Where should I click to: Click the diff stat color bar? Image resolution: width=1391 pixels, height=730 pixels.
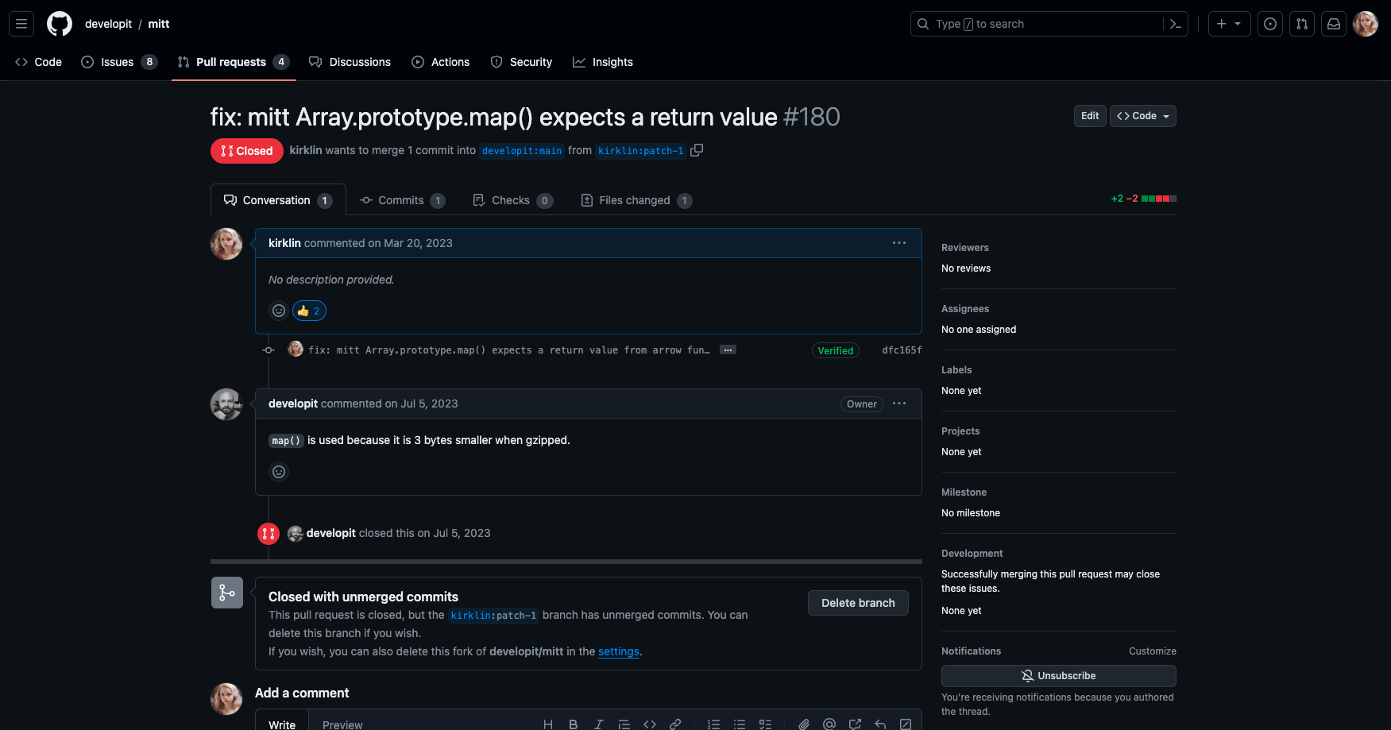click(1158, 199)
